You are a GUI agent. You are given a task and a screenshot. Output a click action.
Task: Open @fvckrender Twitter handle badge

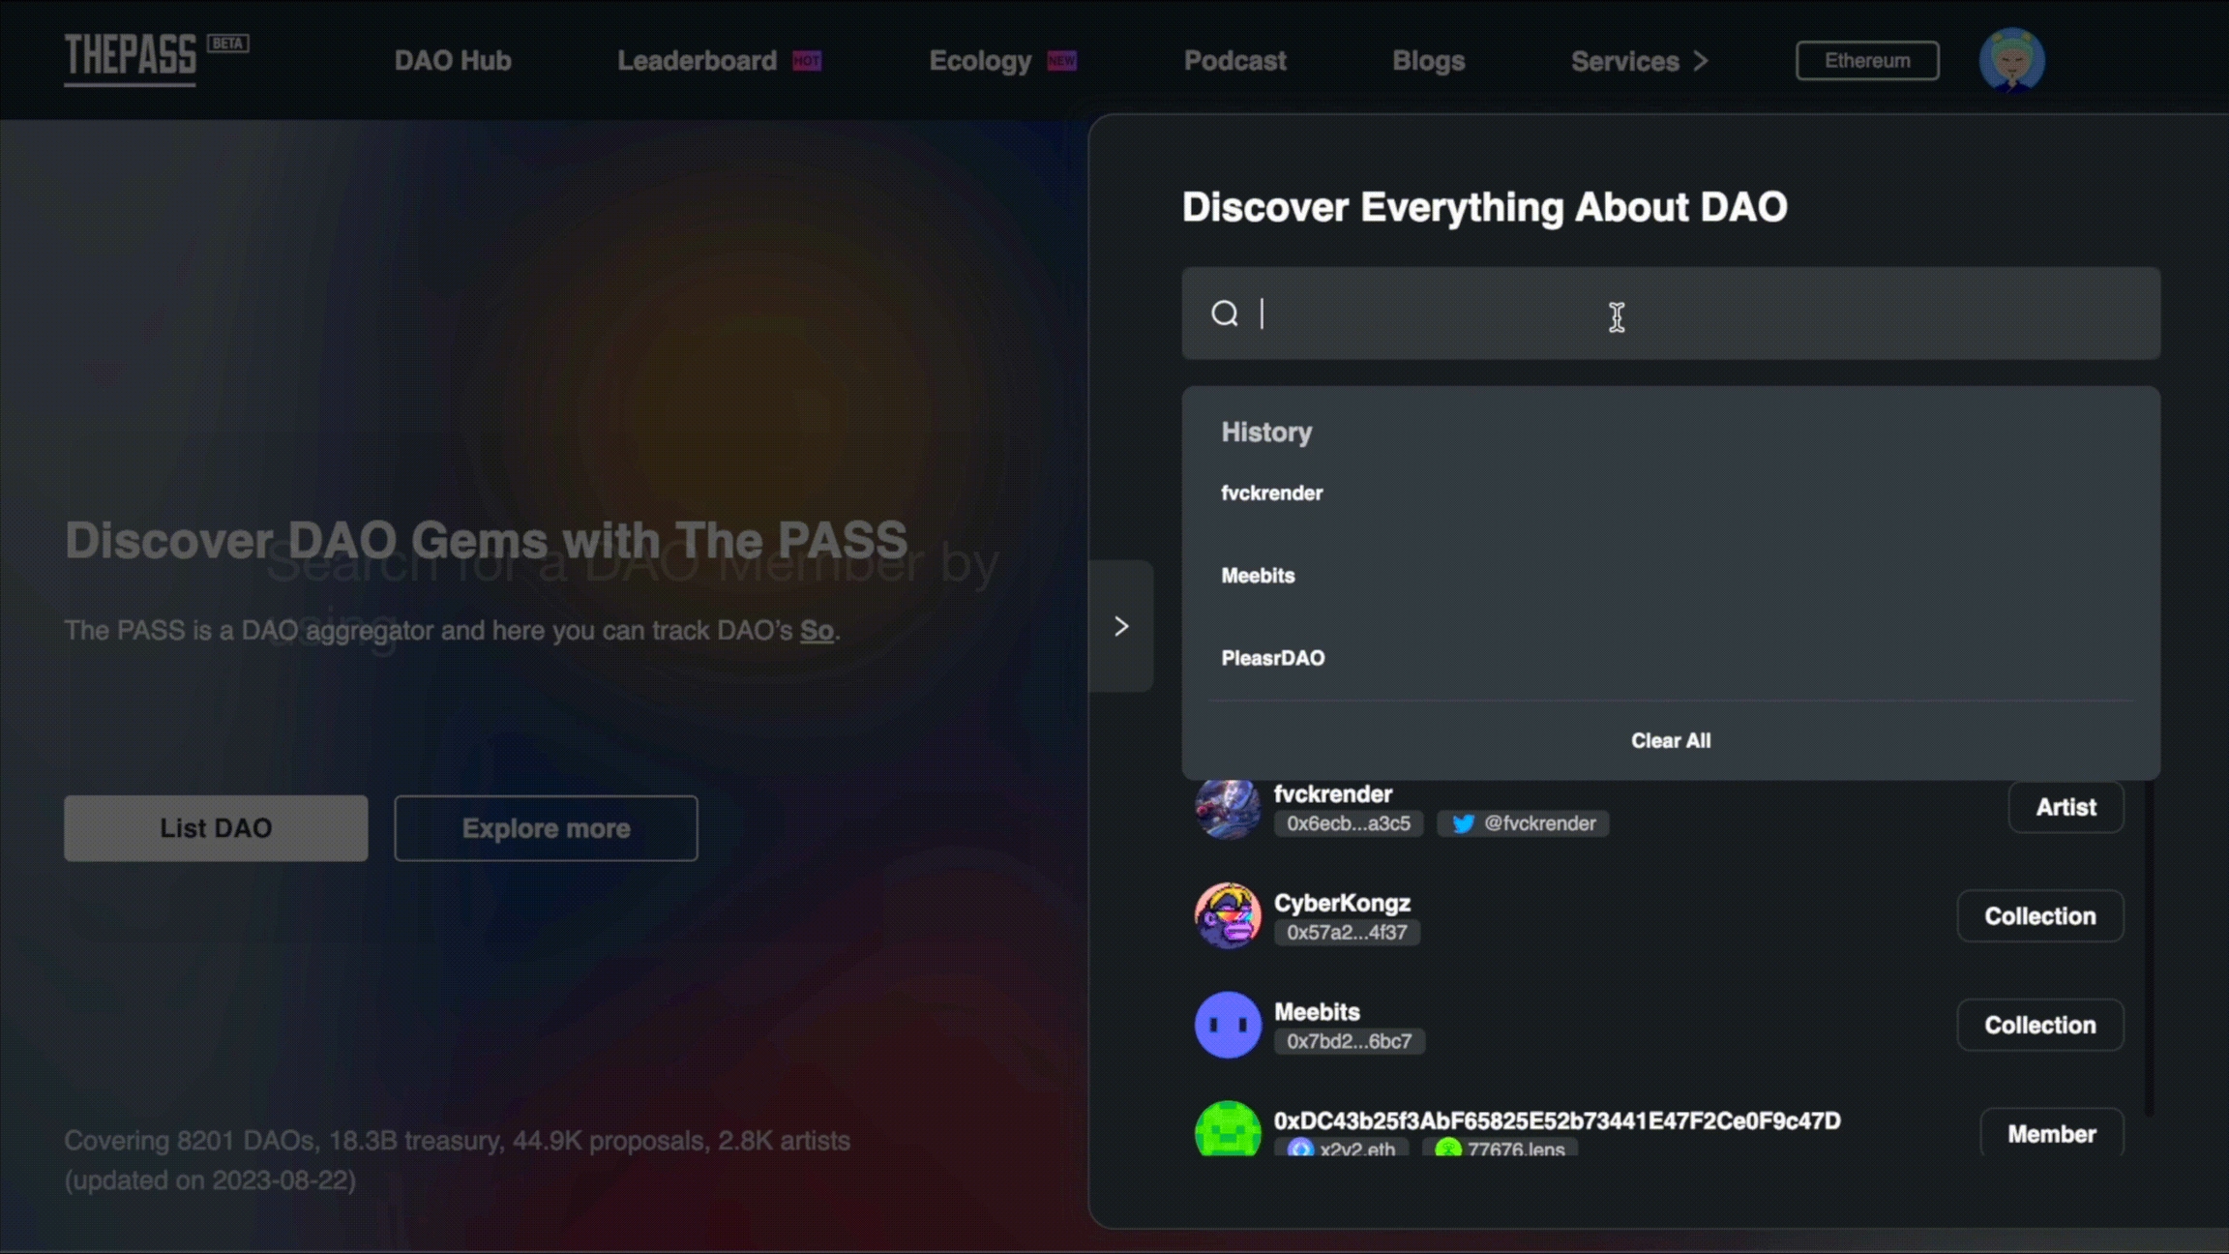[1524, 823]
